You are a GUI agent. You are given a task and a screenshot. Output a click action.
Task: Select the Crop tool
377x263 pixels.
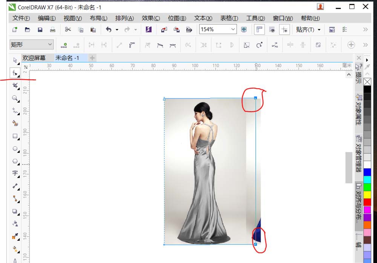click(x=15, y=85)
